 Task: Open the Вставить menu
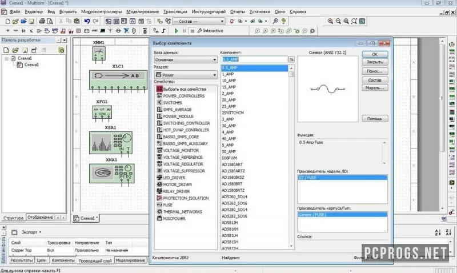(67, 11)
